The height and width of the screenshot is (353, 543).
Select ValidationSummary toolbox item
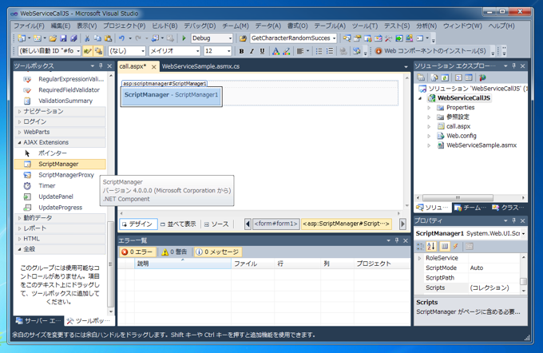[60, 101]
